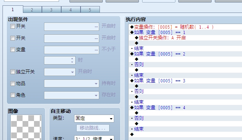Select the last empty diamond command line
Screen dimensions: 242x140
point(185,134)
